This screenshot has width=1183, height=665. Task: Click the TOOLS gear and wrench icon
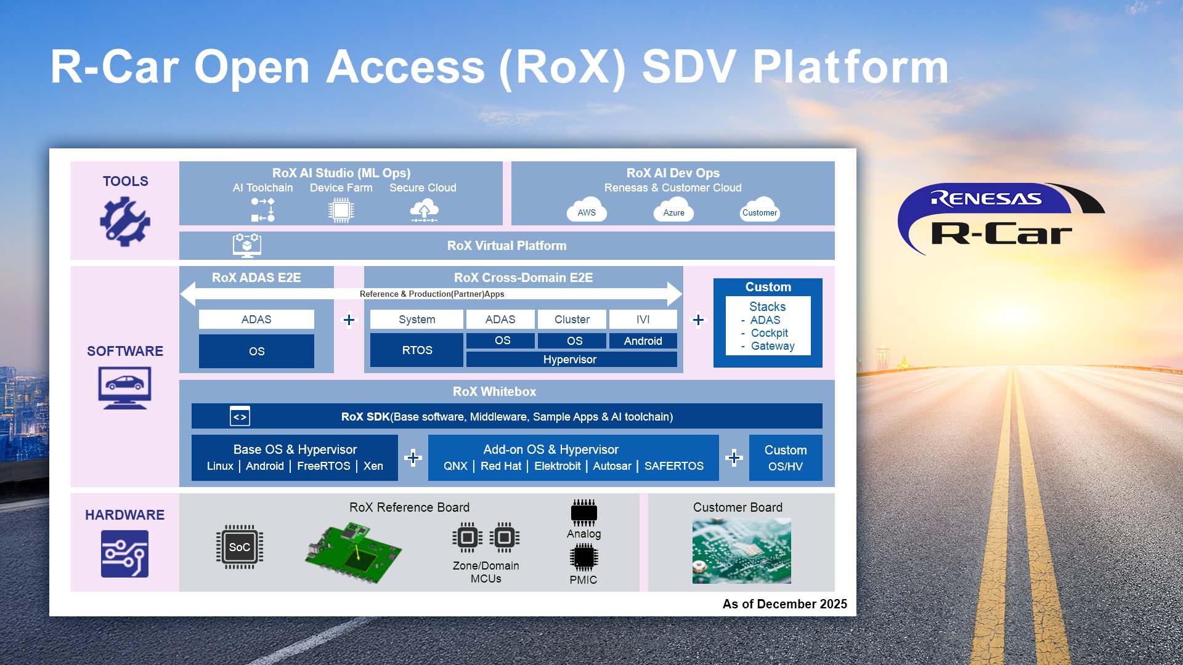125,222
